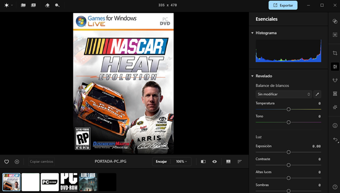Viewport: 340px width, 193px height.
Task: Toggle the before/after split compare icon
Action: coord(203,161)
